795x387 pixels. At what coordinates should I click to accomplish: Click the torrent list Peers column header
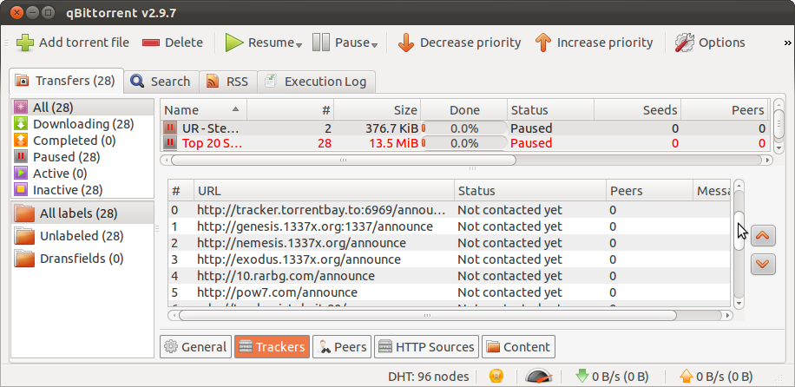coord(725,110)
